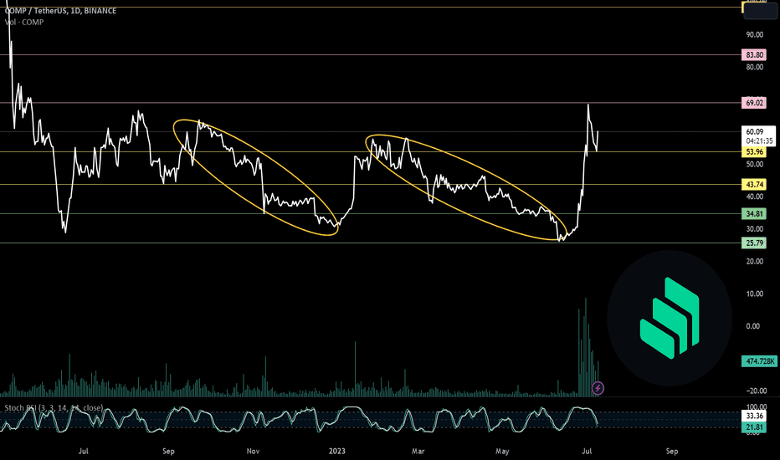This screenshot has width=780, height=460.
Task: Click the Compound logo image on chart
Action: 670,319
